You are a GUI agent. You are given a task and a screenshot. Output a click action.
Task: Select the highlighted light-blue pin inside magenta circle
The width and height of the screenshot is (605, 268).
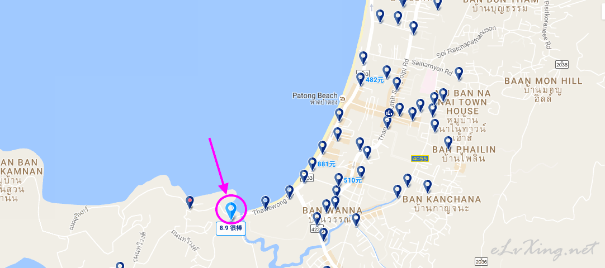tap(231, 211)
